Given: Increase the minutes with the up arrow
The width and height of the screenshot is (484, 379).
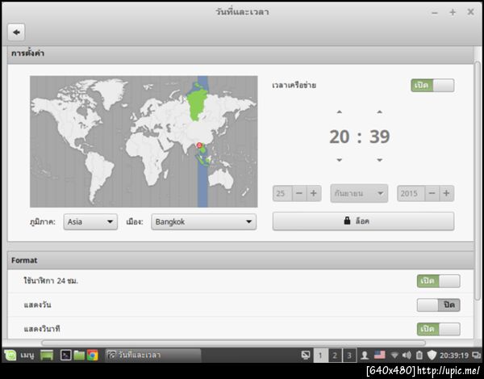Looking at the screenshot, I should [x=380, y=112].
